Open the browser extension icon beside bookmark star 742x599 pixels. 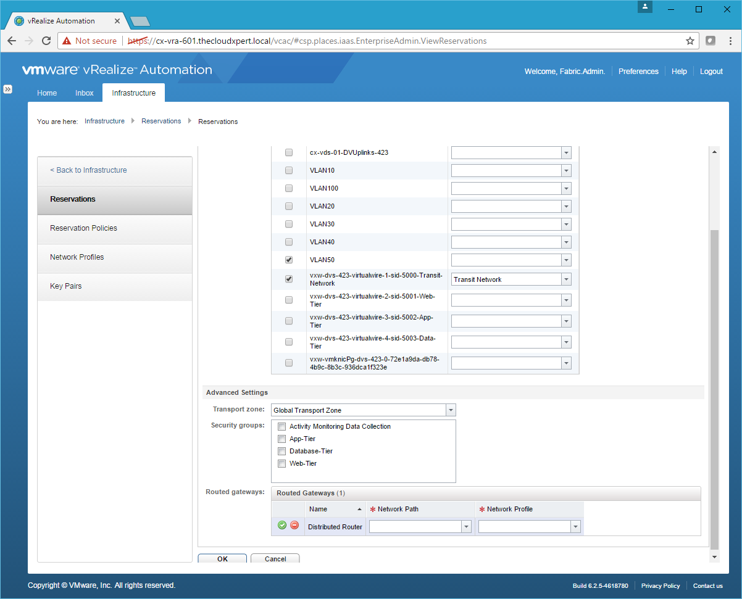[x=711, y=41]
